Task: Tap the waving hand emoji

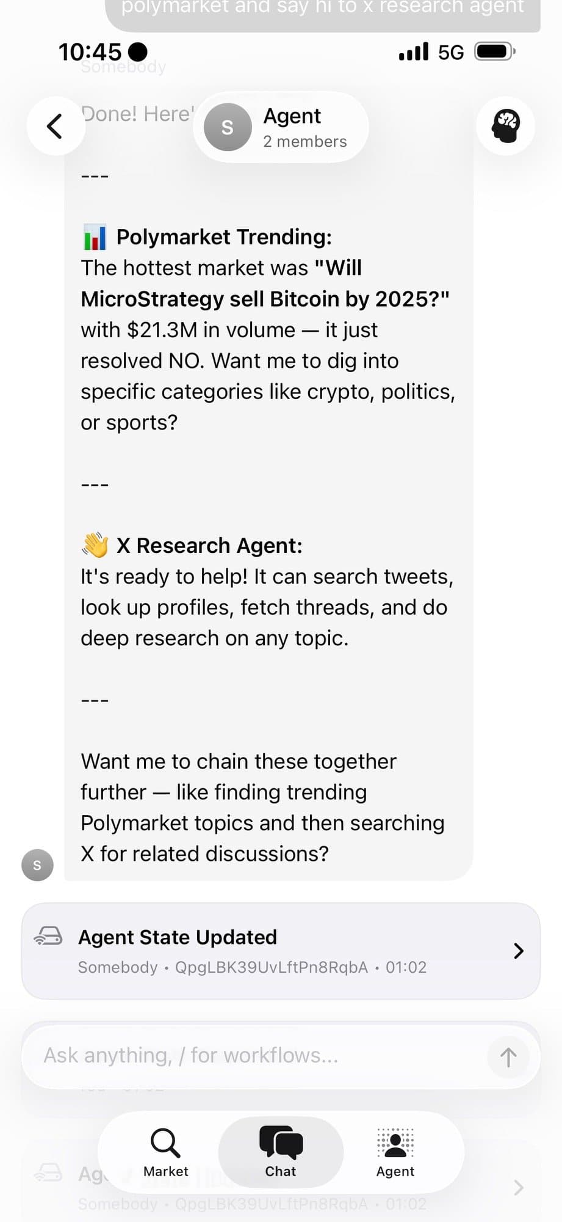Action: 95,545
